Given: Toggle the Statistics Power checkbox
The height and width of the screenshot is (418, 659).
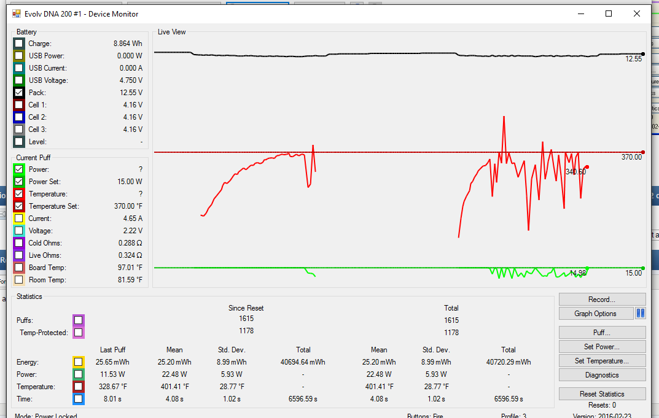Looking at the screenshot, I should [78, 374].
